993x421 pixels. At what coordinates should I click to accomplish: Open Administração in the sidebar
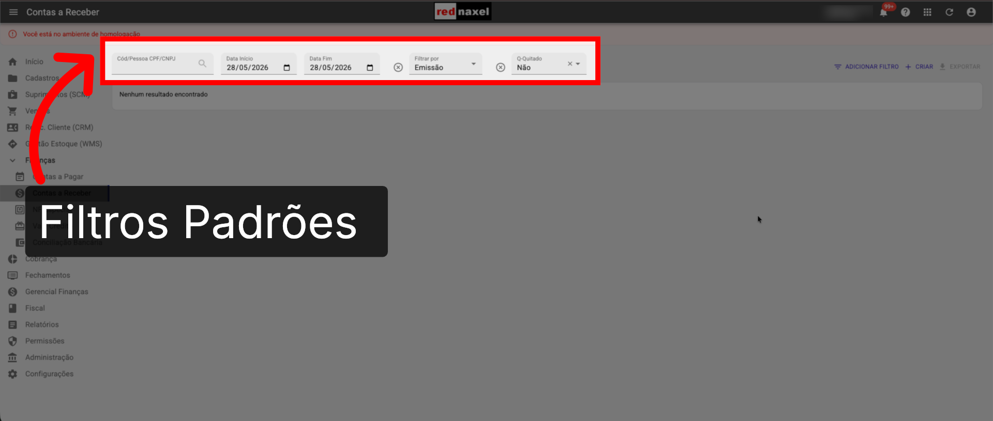49,357
